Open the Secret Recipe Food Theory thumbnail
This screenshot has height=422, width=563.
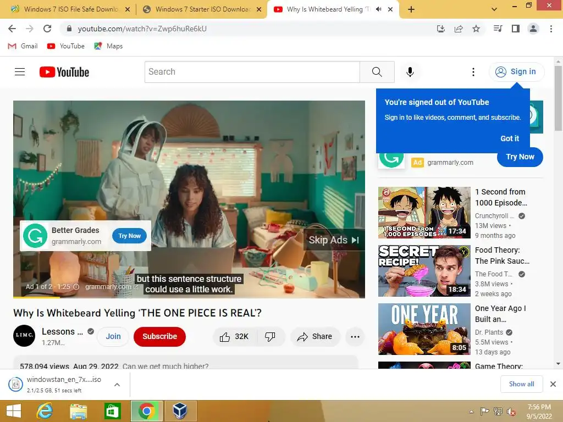(424, 271)
